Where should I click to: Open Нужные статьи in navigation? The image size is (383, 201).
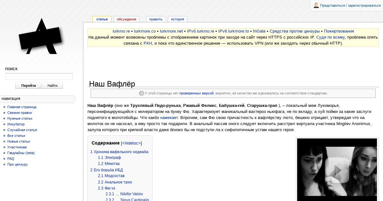point(20,118)
